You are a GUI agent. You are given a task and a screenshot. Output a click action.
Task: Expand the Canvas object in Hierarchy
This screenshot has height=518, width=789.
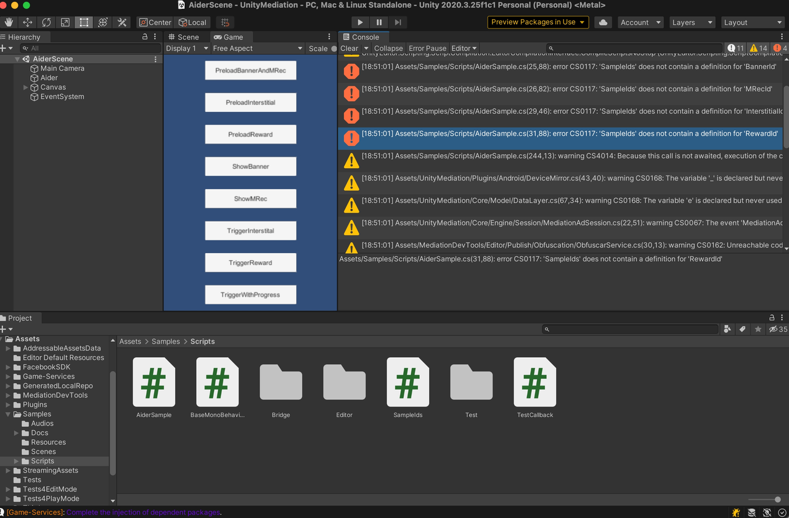26,87
